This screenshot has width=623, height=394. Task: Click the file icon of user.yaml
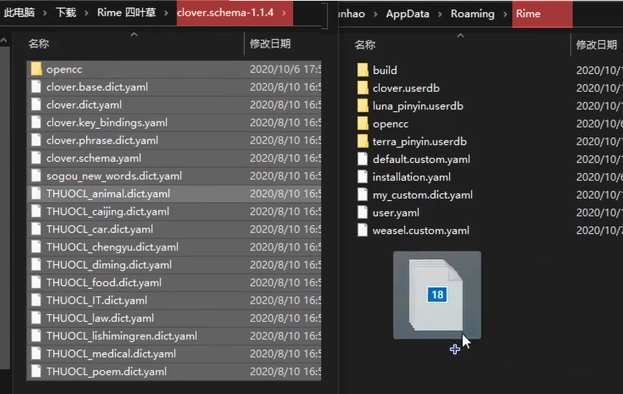(x=362, y=212)
